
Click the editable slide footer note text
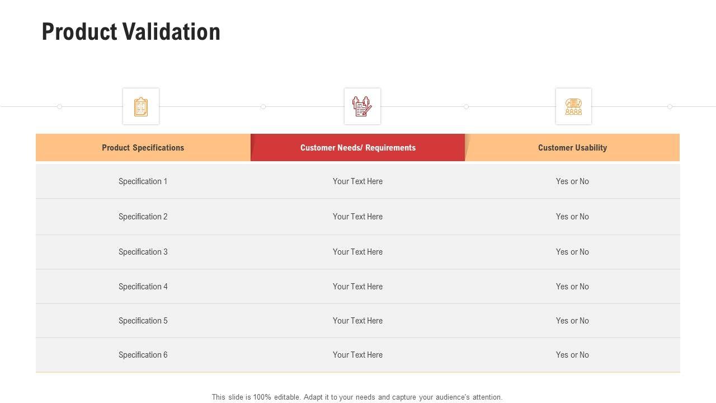357,397
